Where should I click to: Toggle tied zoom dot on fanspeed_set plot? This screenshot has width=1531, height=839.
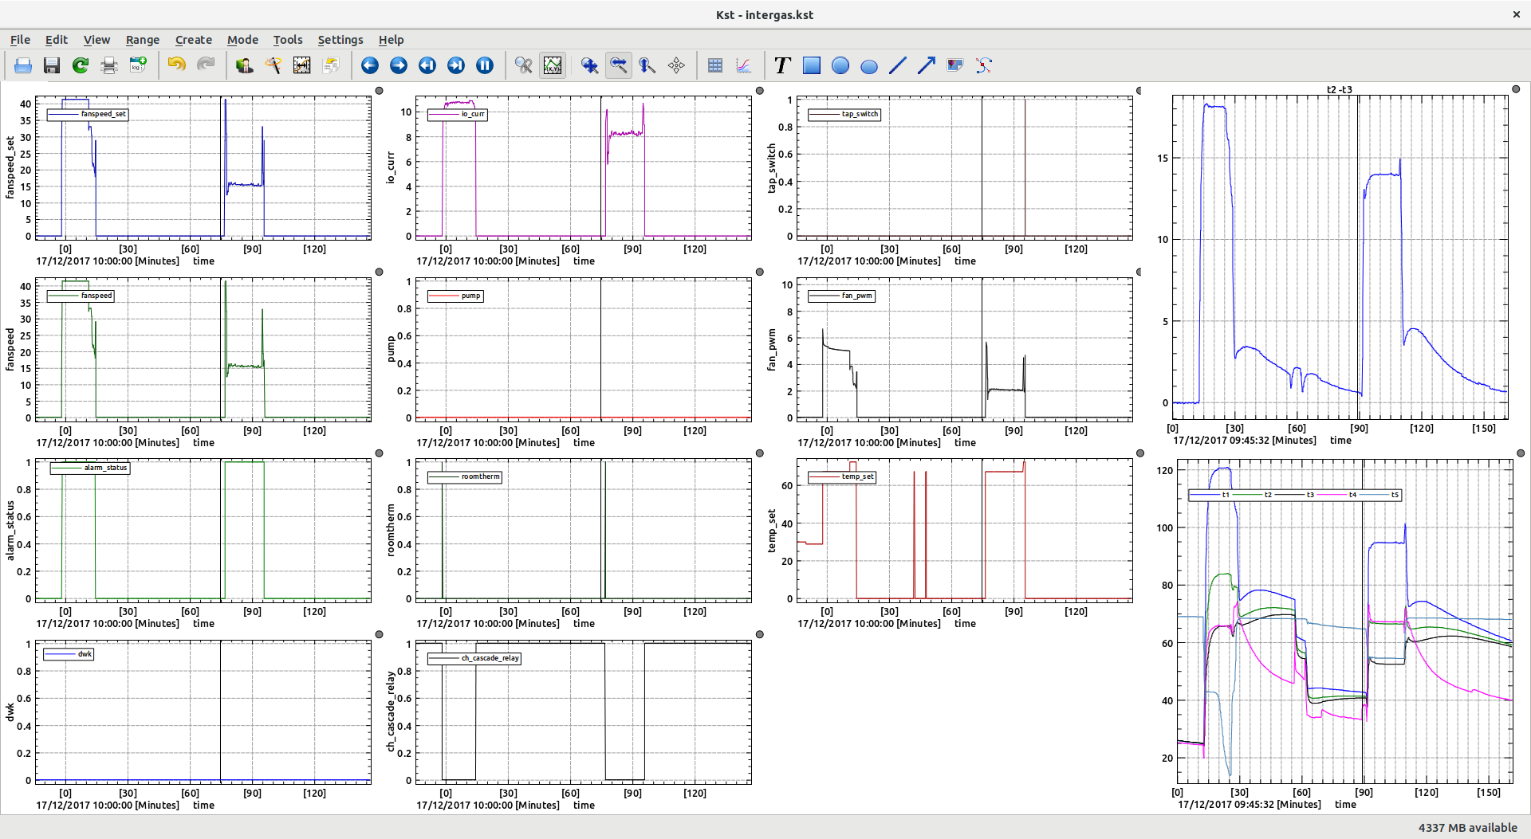coord(380,91)
